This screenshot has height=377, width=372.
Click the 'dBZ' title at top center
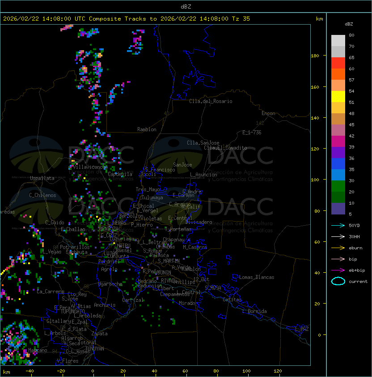click(x=186, y=7)
